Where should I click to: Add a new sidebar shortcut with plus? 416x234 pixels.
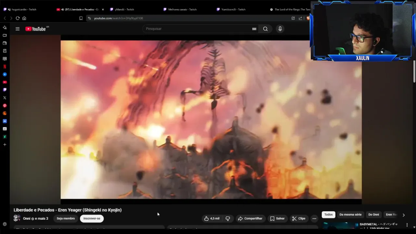5,145
